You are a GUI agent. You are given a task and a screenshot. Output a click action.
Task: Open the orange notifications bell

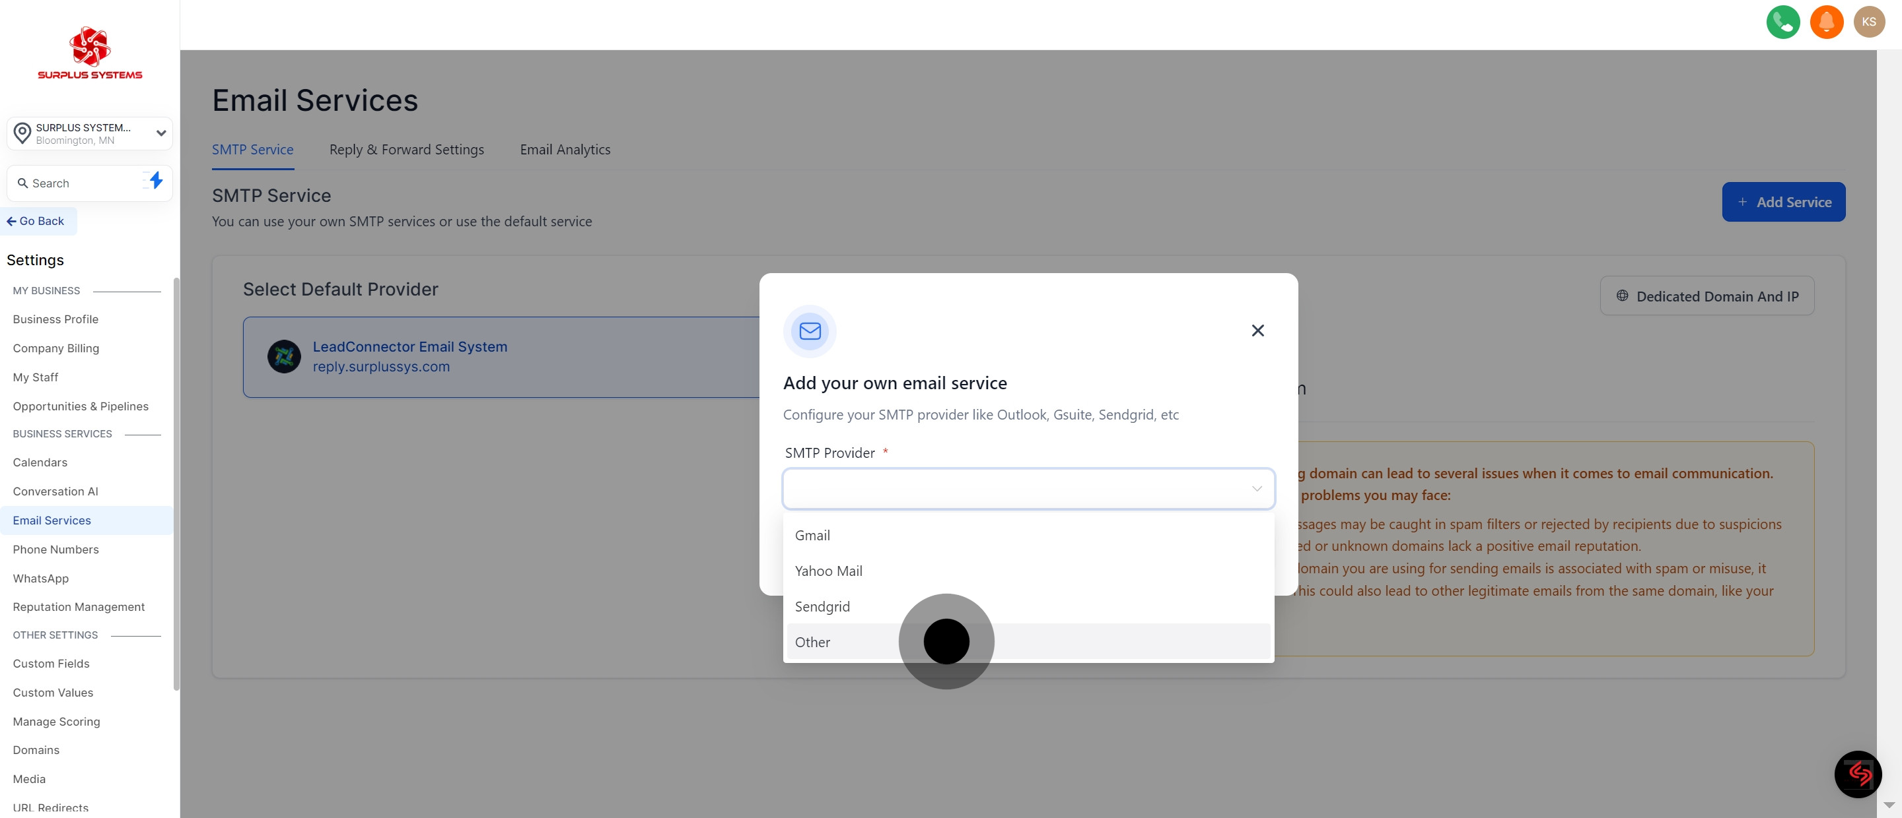click(x=1826, y=22)
